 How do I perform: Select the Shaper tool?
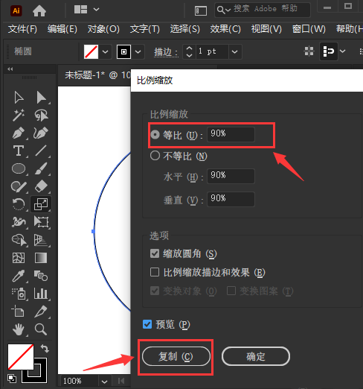click(x=19, y=186)
